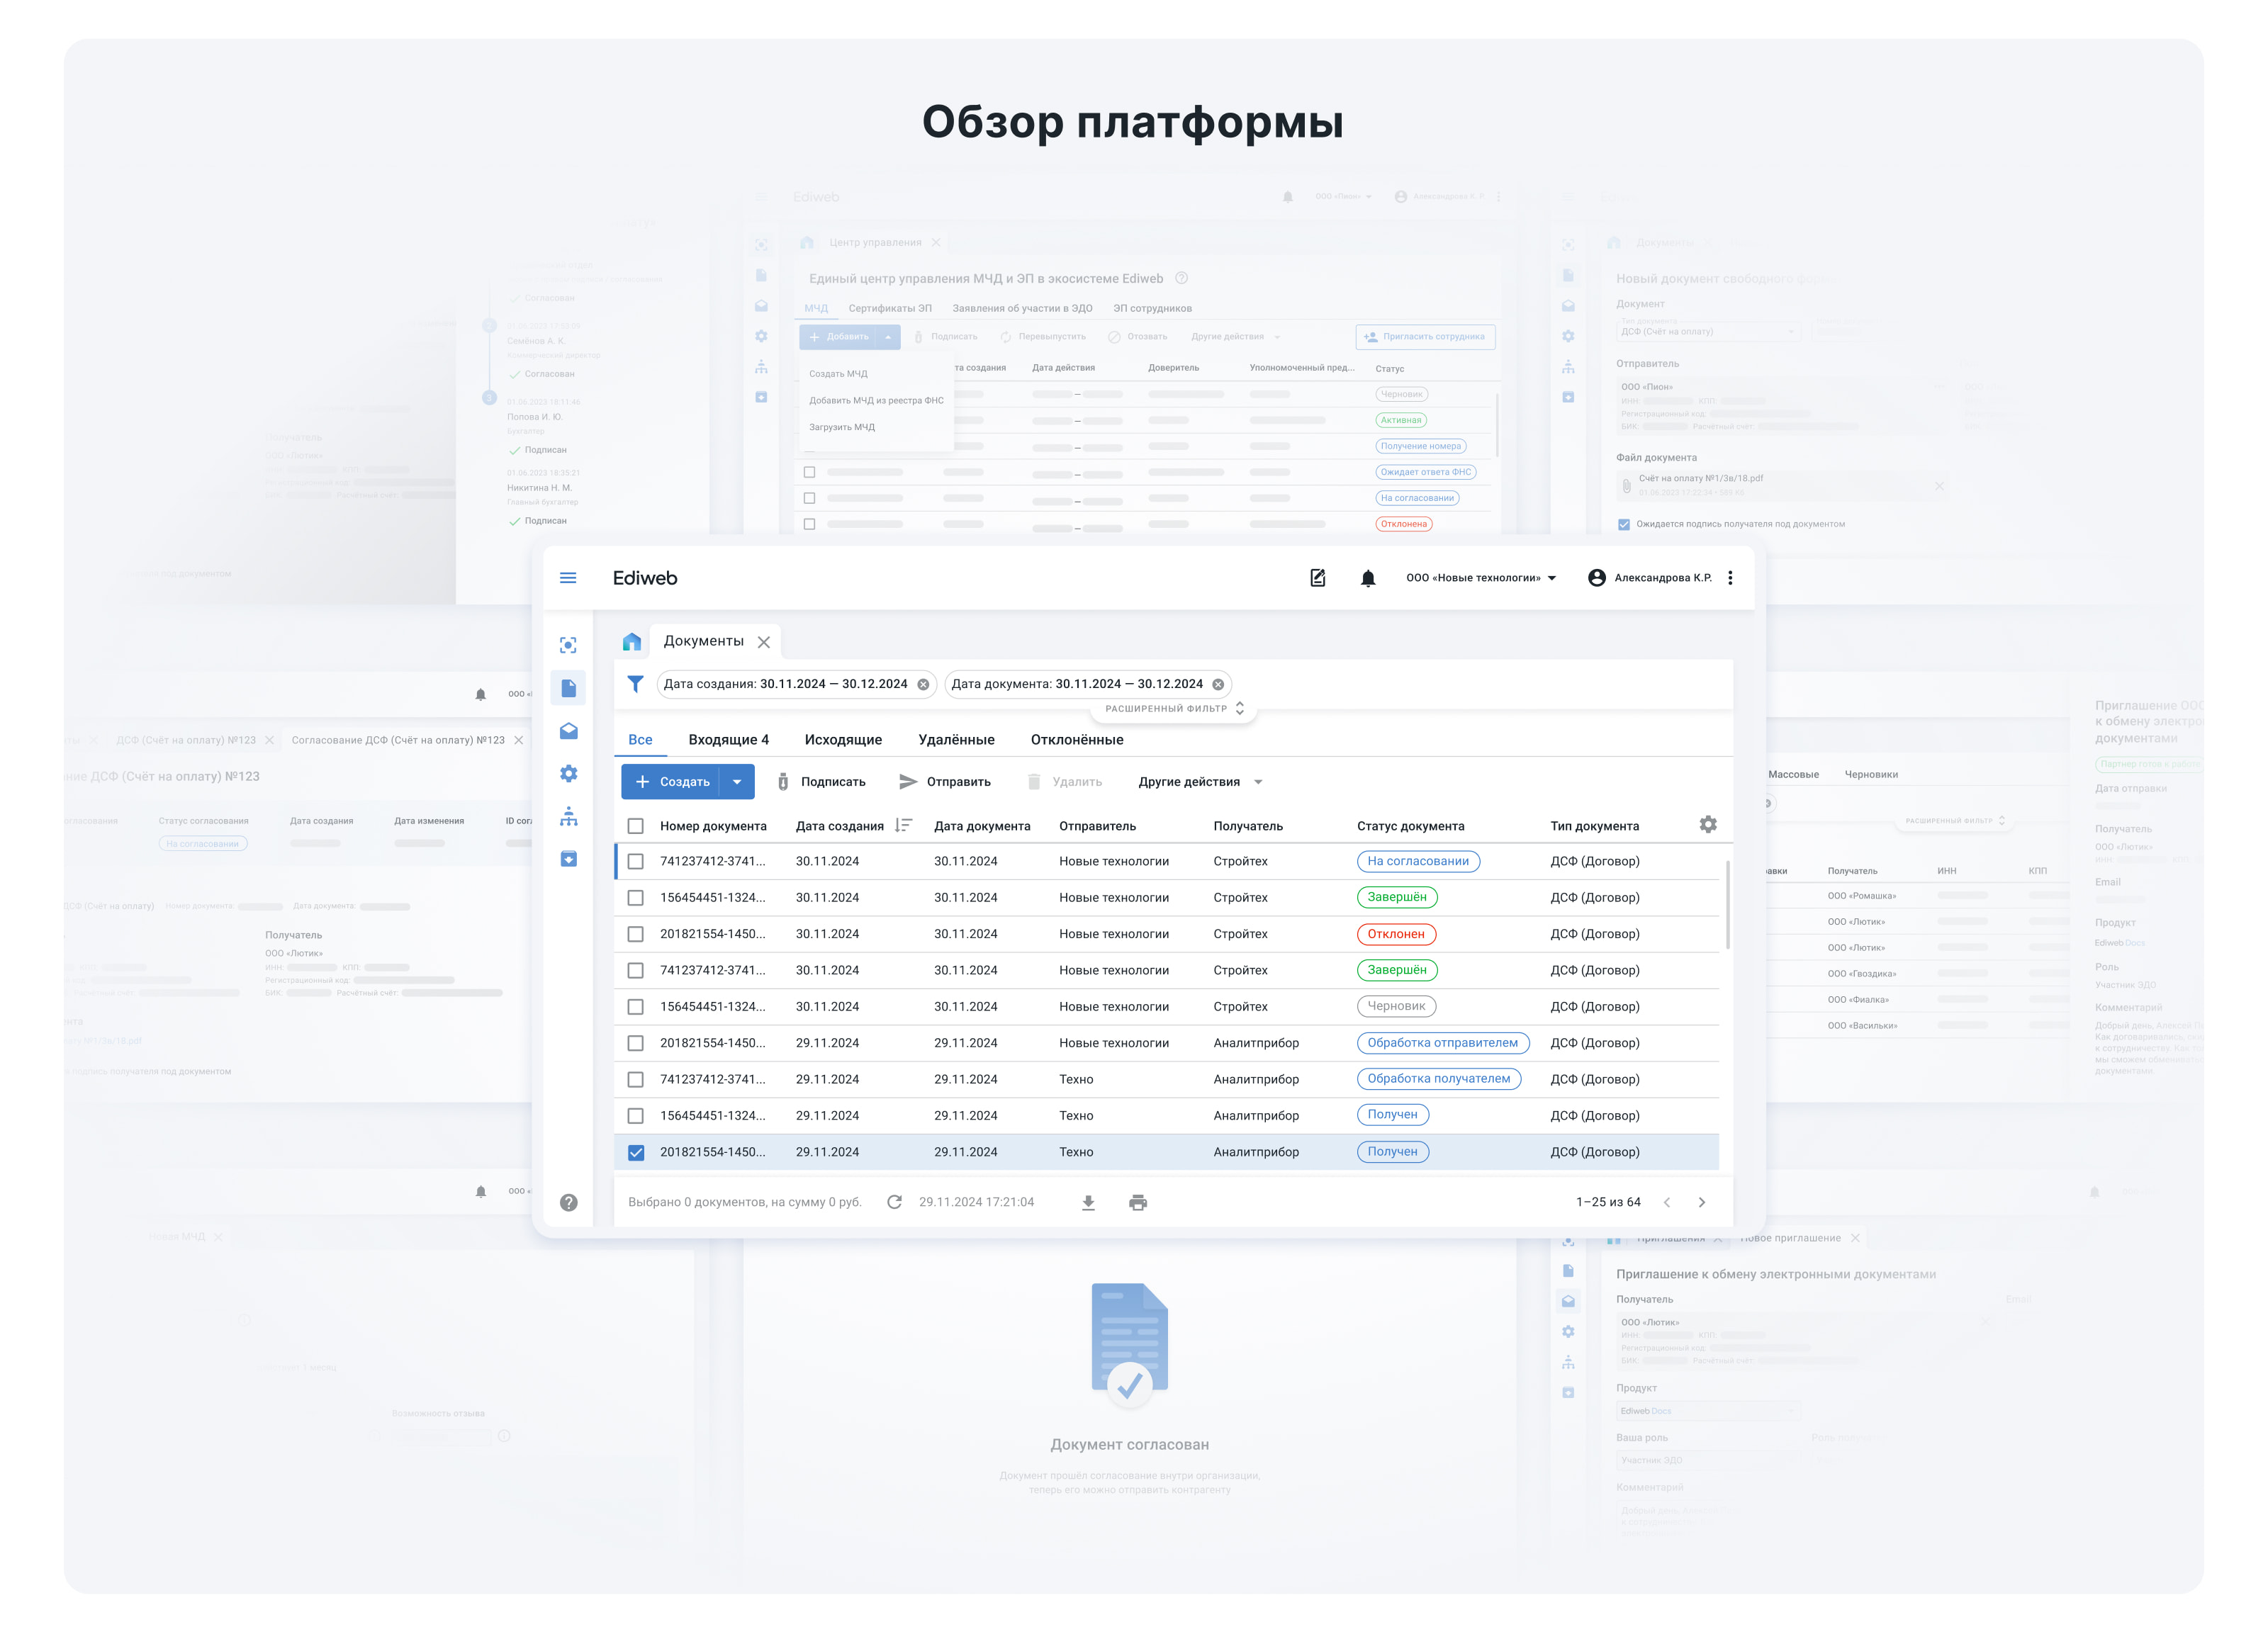This screenshot has width=2268, height=1651.
Task: Check the row with status Обработка отправителем
Action: point(635,1043)
